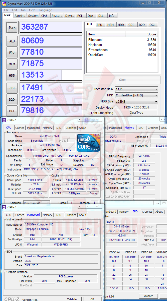Run the HDD benchmark button

click(x=12, y=76)
